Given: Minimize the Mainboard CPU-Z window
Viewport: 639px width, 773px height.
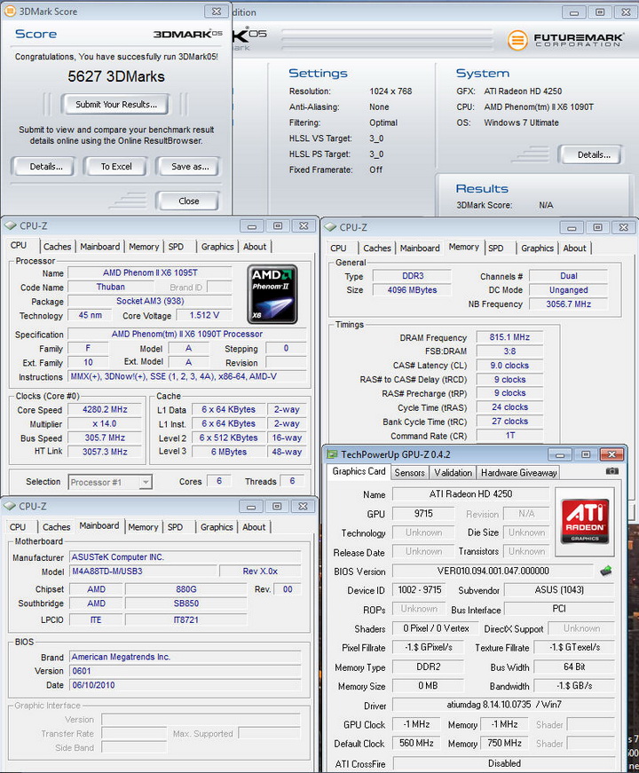Looking at the screenshot, I should [x=251, y=507].
